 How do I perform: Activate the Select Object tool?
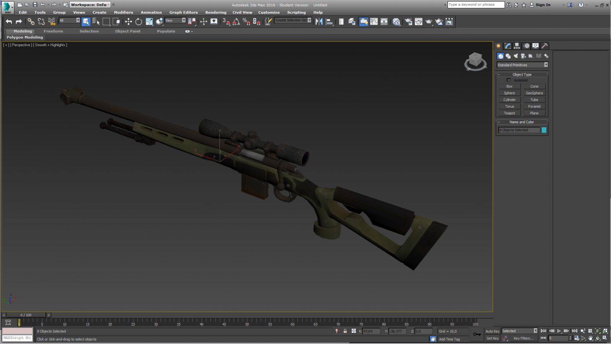(x=86, y=22)
